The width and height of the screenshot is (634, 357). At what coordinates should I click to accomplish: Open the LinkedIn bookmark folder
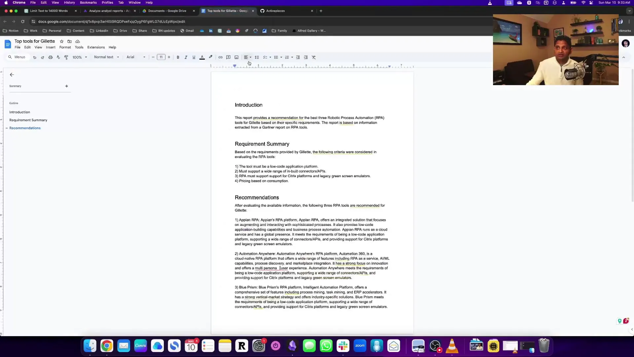click(99, 31)
